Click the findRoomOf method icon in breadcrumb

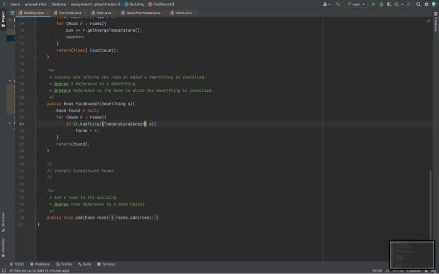click(x=150, y=4)
